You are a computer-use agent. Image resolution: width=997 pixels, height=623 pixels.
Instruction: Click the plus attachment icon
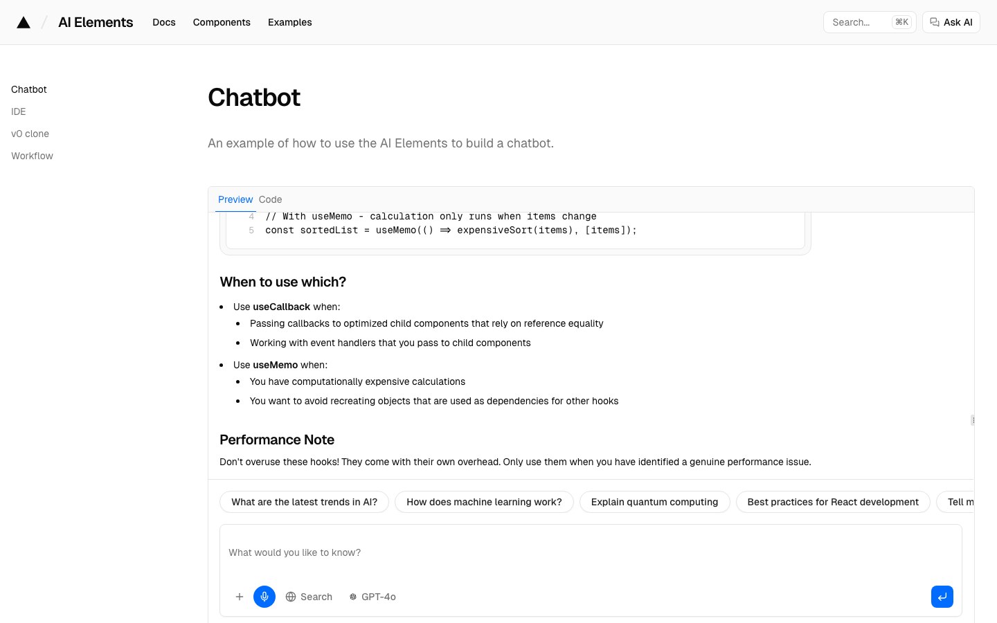click(x=240, y=597)
